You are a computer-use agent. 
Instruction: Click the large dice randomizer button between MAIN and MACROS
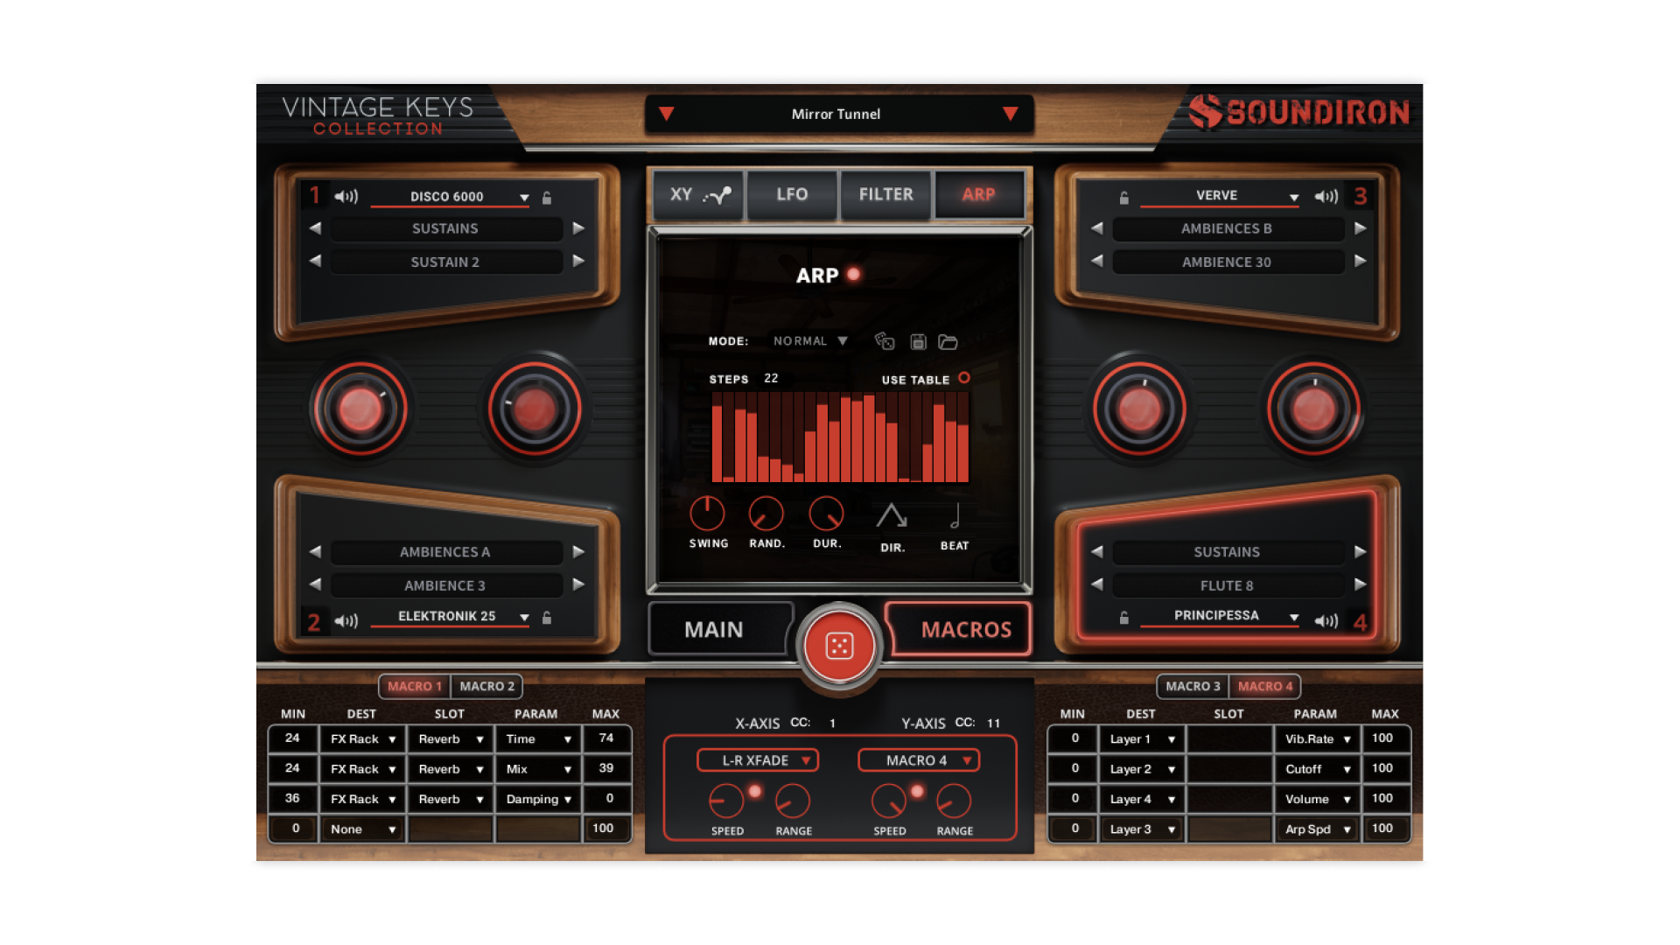[839, 645]
